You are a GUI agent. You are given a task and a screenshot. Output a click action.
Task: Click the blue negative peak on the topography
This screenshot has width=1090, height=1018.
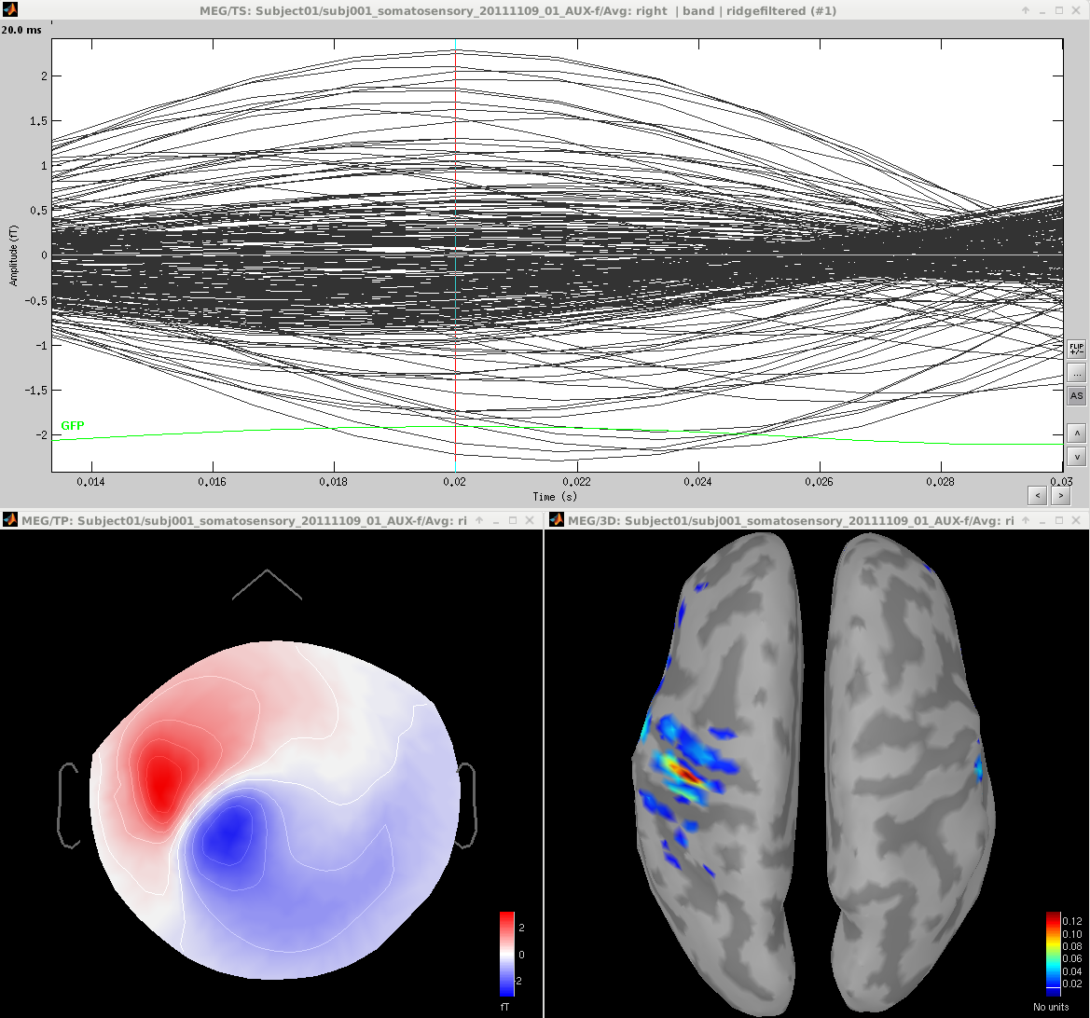(x=227, y=832)
